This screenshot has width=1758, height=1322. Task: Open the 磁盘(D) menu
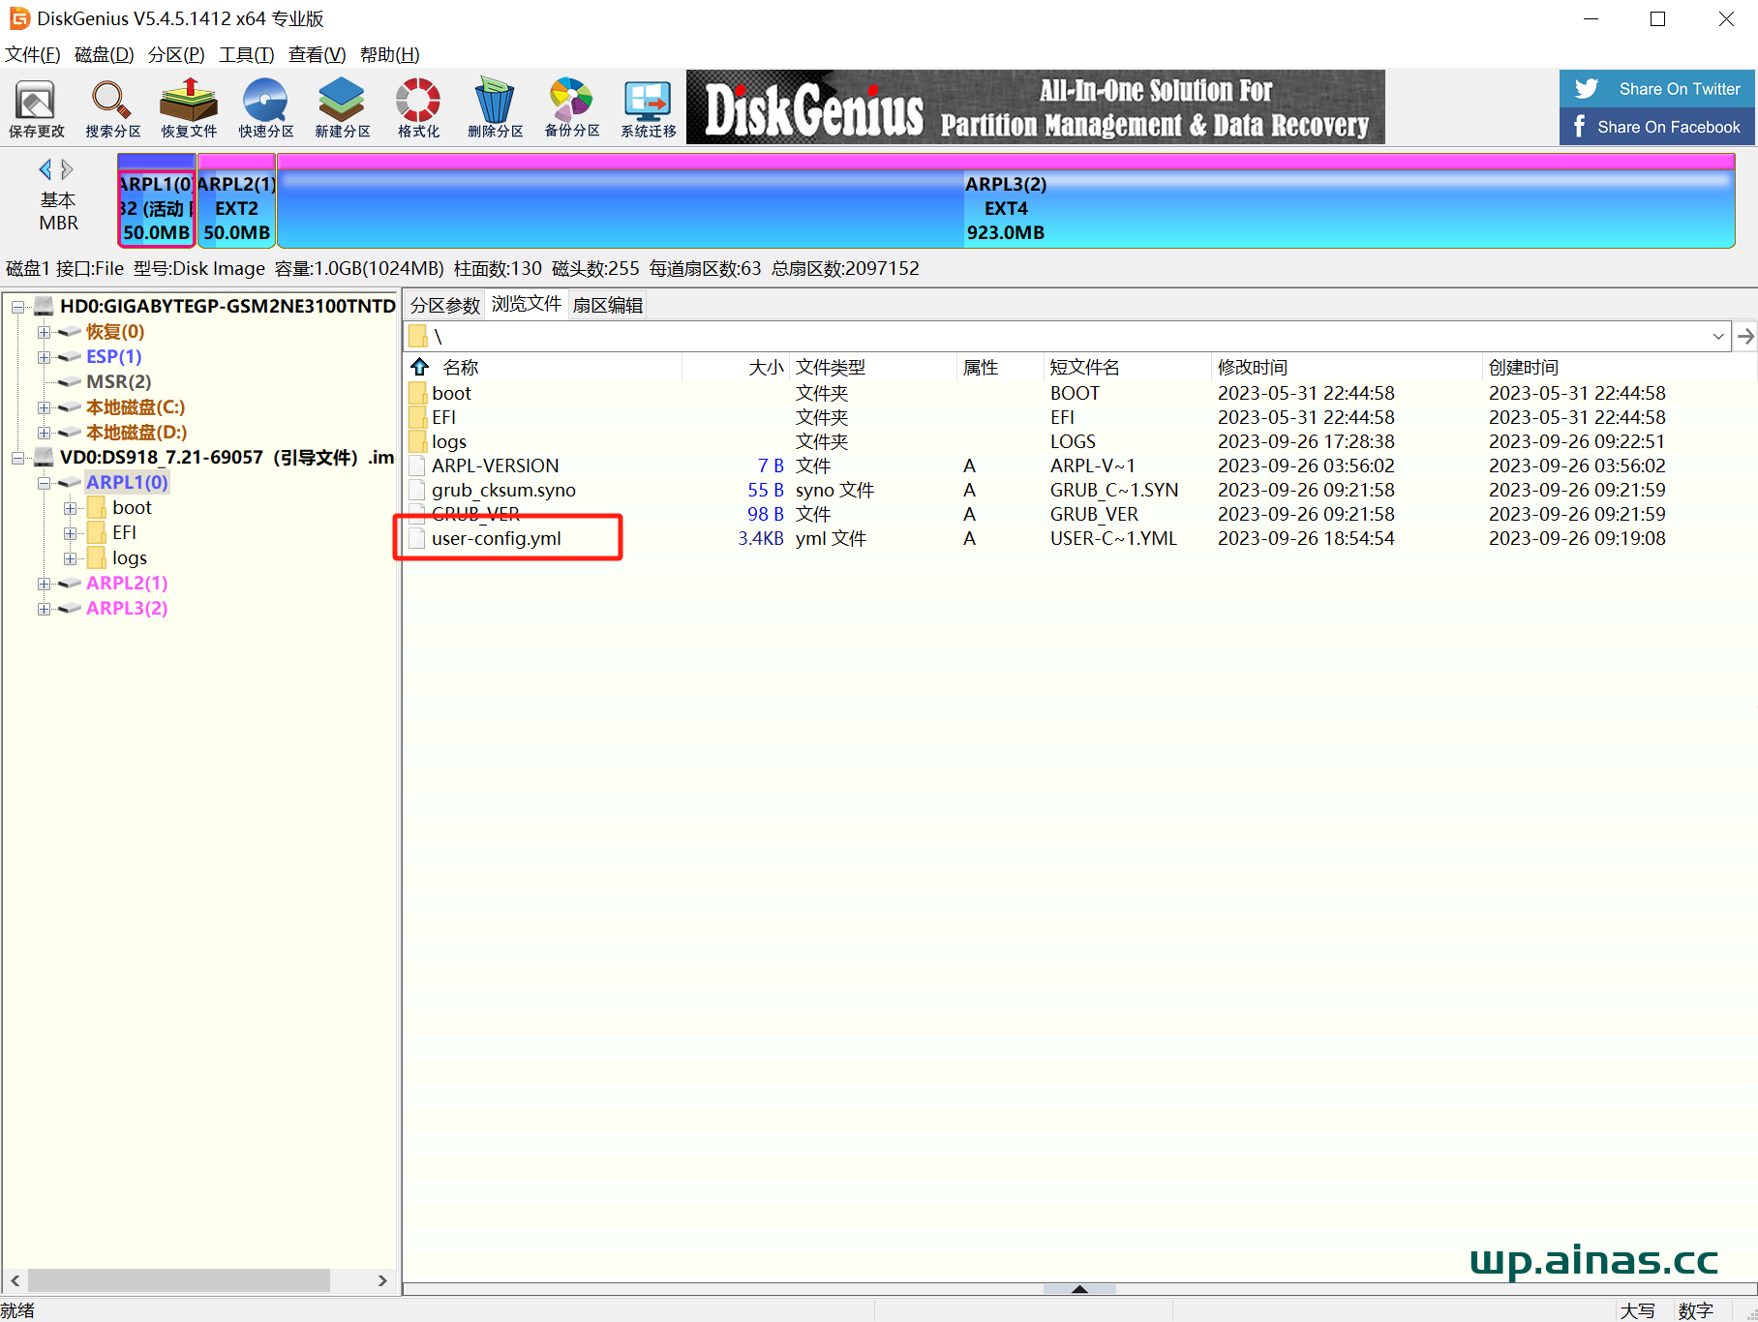point(105,54)
